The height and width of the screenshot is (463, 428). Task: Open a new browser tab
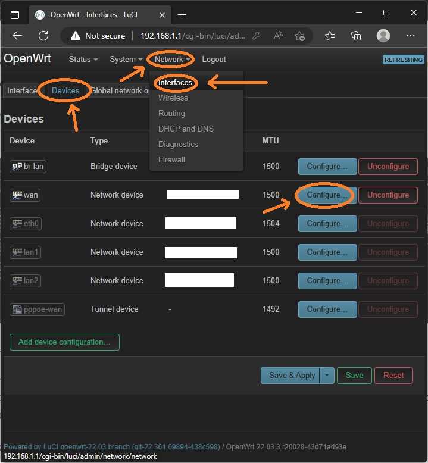coord(182,14)
